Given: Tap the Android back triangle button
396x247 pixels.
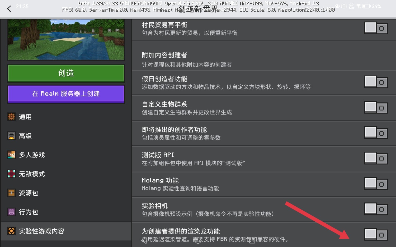Looking at the screenshot, I should tap(144, 240).
